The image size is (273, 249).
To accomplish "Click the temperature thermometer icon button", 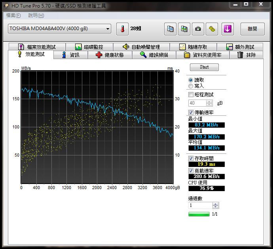I will 122,29.
